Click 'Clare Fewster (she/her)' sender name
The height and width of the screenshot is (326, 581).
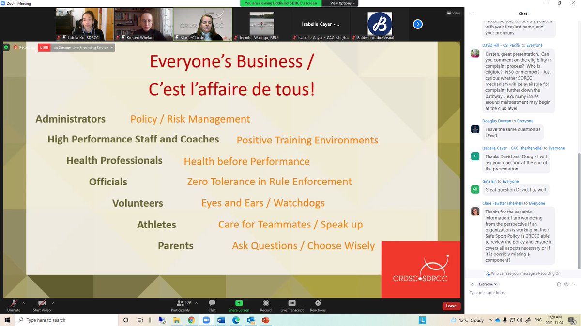point(502,203)
